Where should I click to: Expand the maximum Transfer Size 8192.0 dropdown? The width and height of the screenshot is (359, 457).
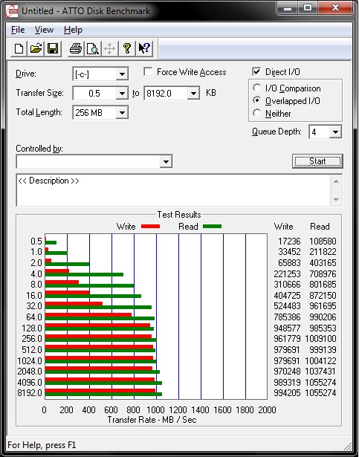tap(193, 94)
